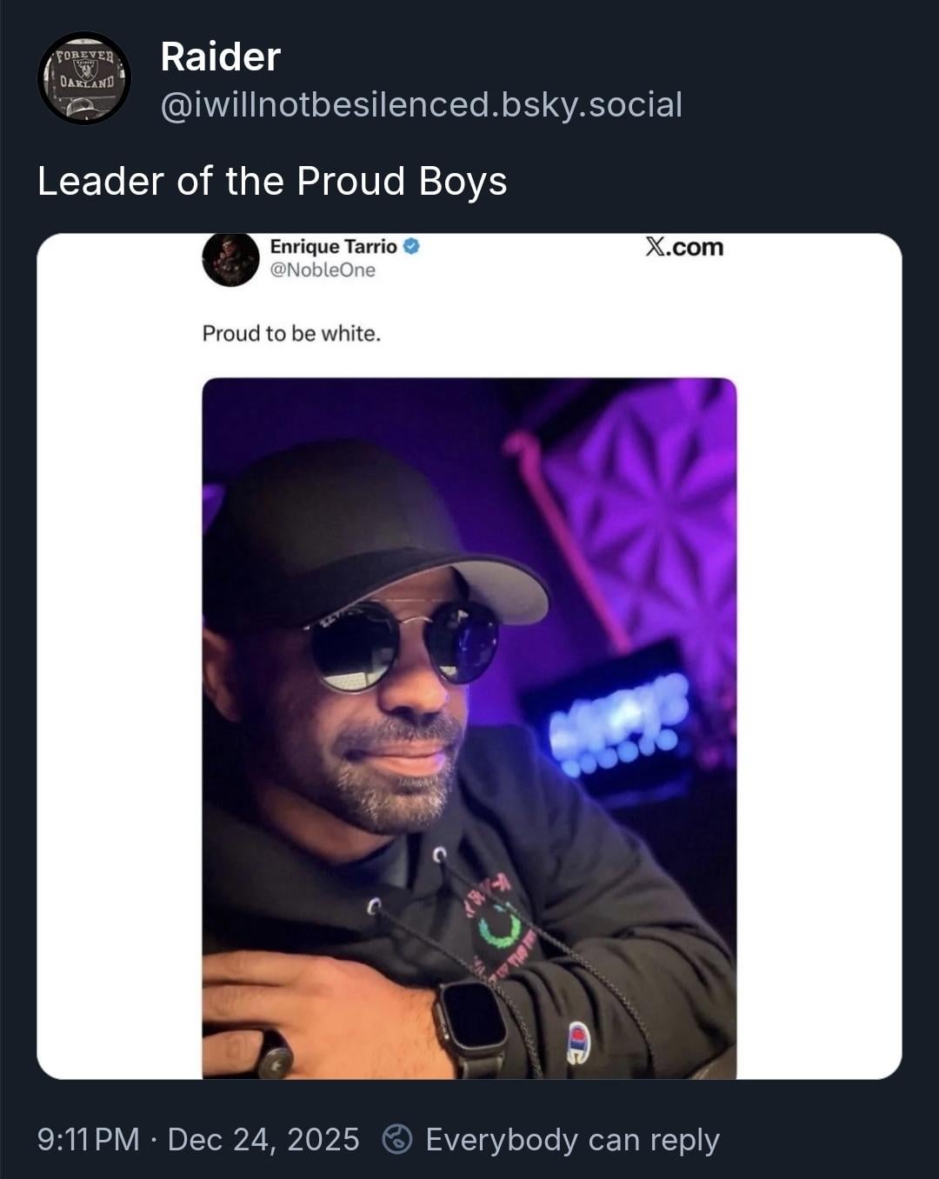939x1179 pixels.
Task: Click the X.com watermark label
Action: (x=684, y=247)
